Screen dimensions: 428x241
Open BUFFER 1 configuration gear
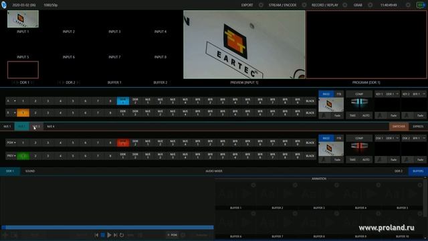tap(253, 185)
